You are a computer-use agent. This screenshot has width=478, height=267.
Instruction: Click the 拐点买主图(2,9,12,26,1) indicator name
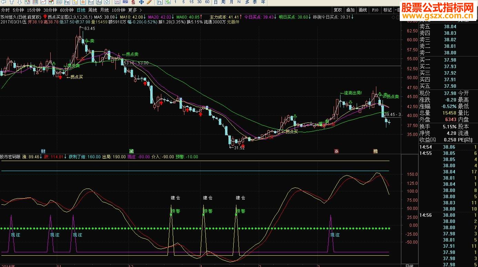70,17
